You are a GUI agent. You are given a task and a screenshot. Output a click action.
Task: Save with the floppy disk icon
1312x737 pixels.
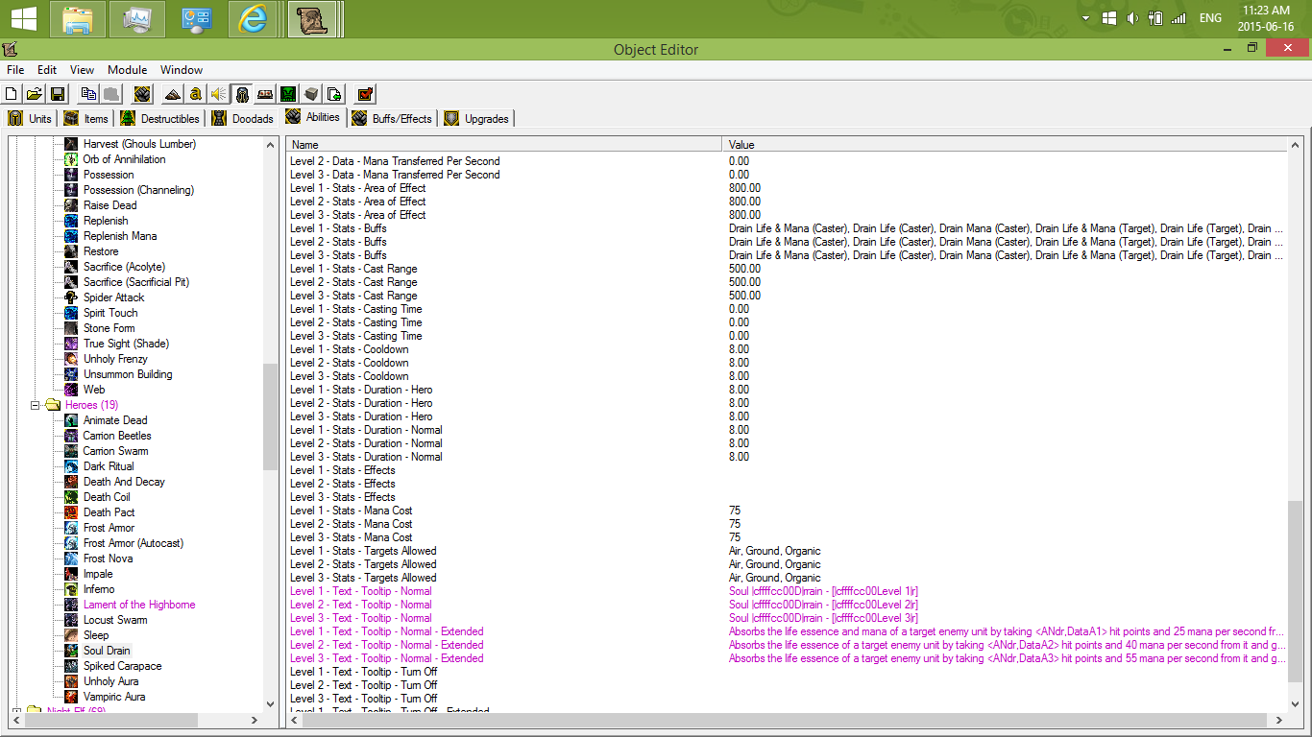click(x=58, y=94)
